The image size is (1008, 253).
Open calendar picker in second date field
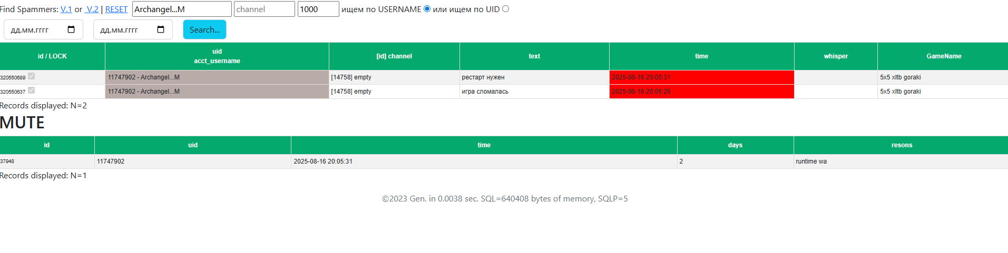tap(161, 29)
